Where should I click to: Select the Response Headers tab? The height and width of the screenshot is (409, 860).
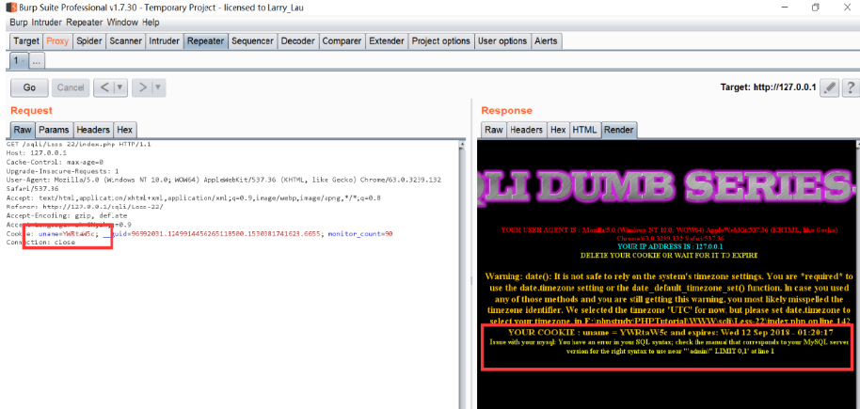coord(527,130)
